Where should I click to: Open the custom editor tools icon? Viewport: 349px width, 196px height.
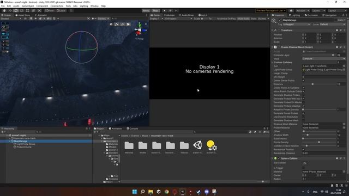[x=39, y=11]
